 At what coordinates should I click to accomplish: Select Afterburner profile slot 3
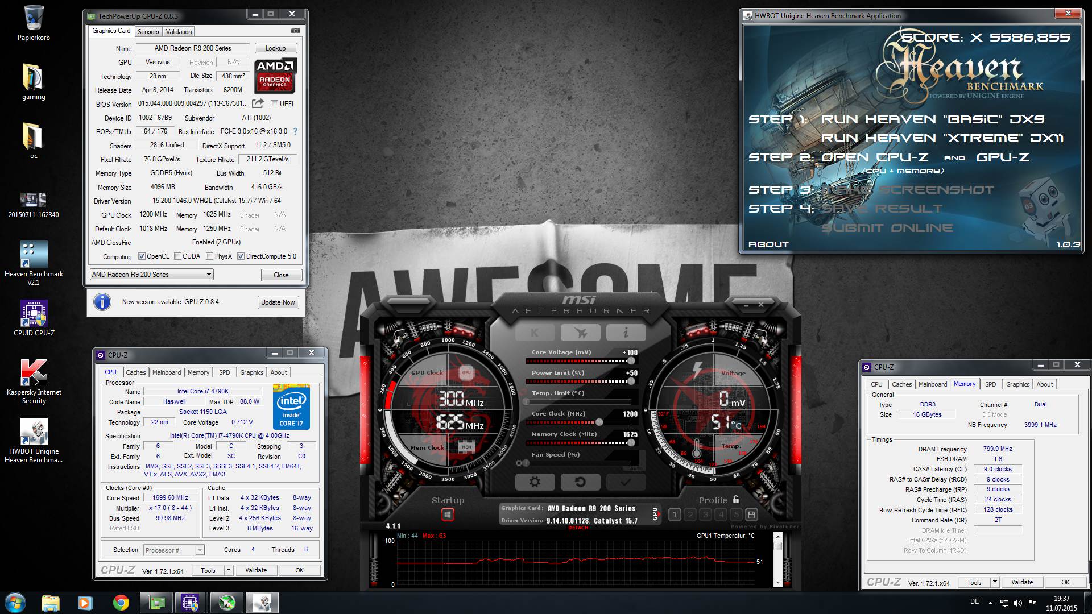705,515
